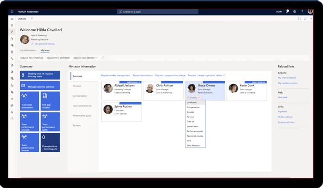Click Request new employee button
Image resolution: width=323 pixels, height=188 pixels.
(x=32, y=58)
